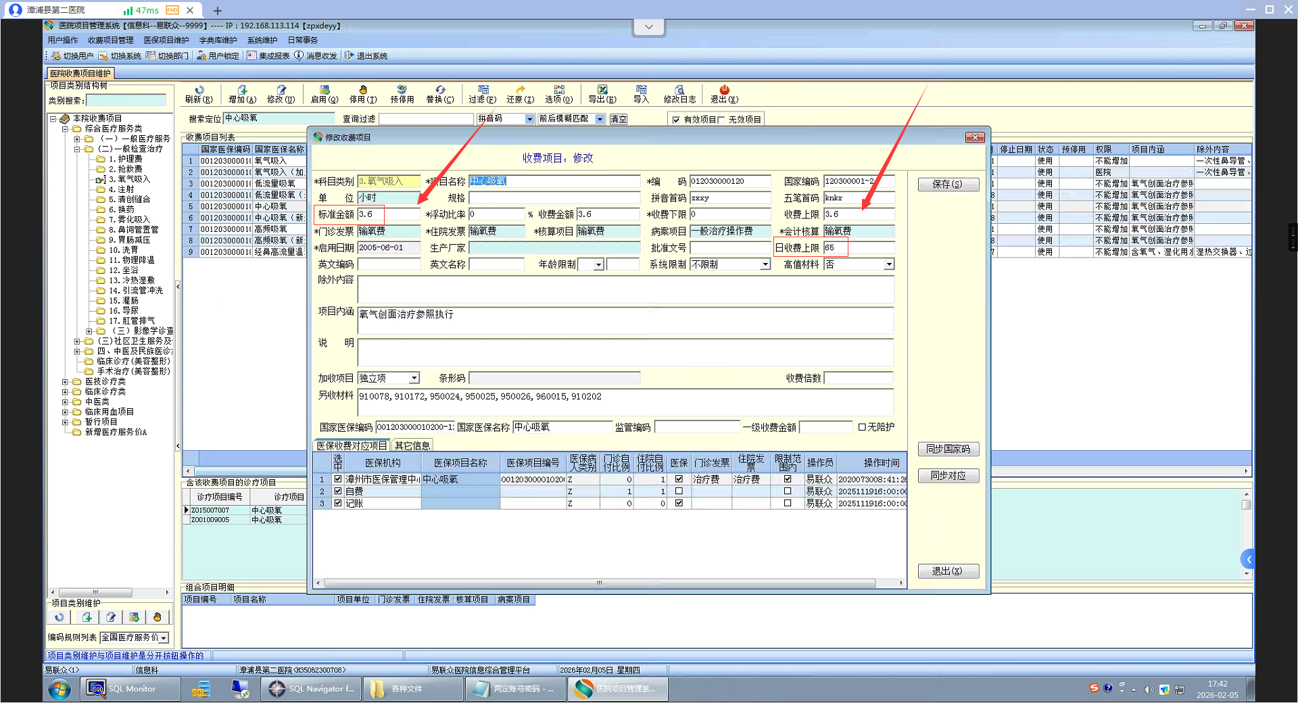Click the 日收费上限 input field
The image size is (1298, 703).
[859, 248]
